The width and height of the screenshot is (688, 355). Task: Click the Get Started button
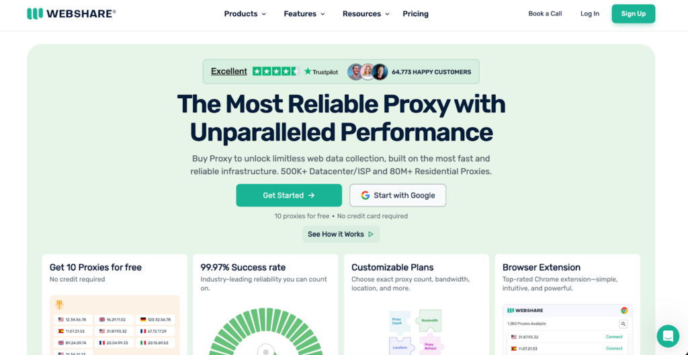pyautogui.click(x=288, y=195)
